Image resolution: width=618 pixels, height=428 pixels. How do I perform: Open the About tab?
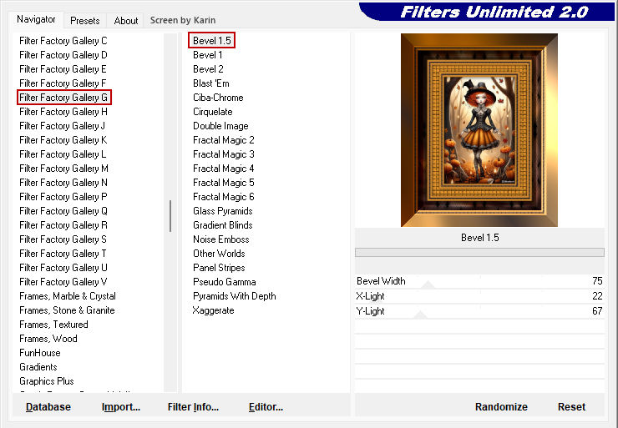click(126, 20)
